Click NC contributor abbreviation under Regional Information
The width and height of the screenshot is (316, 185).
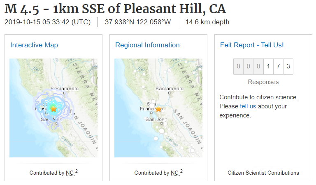[175, 173]
